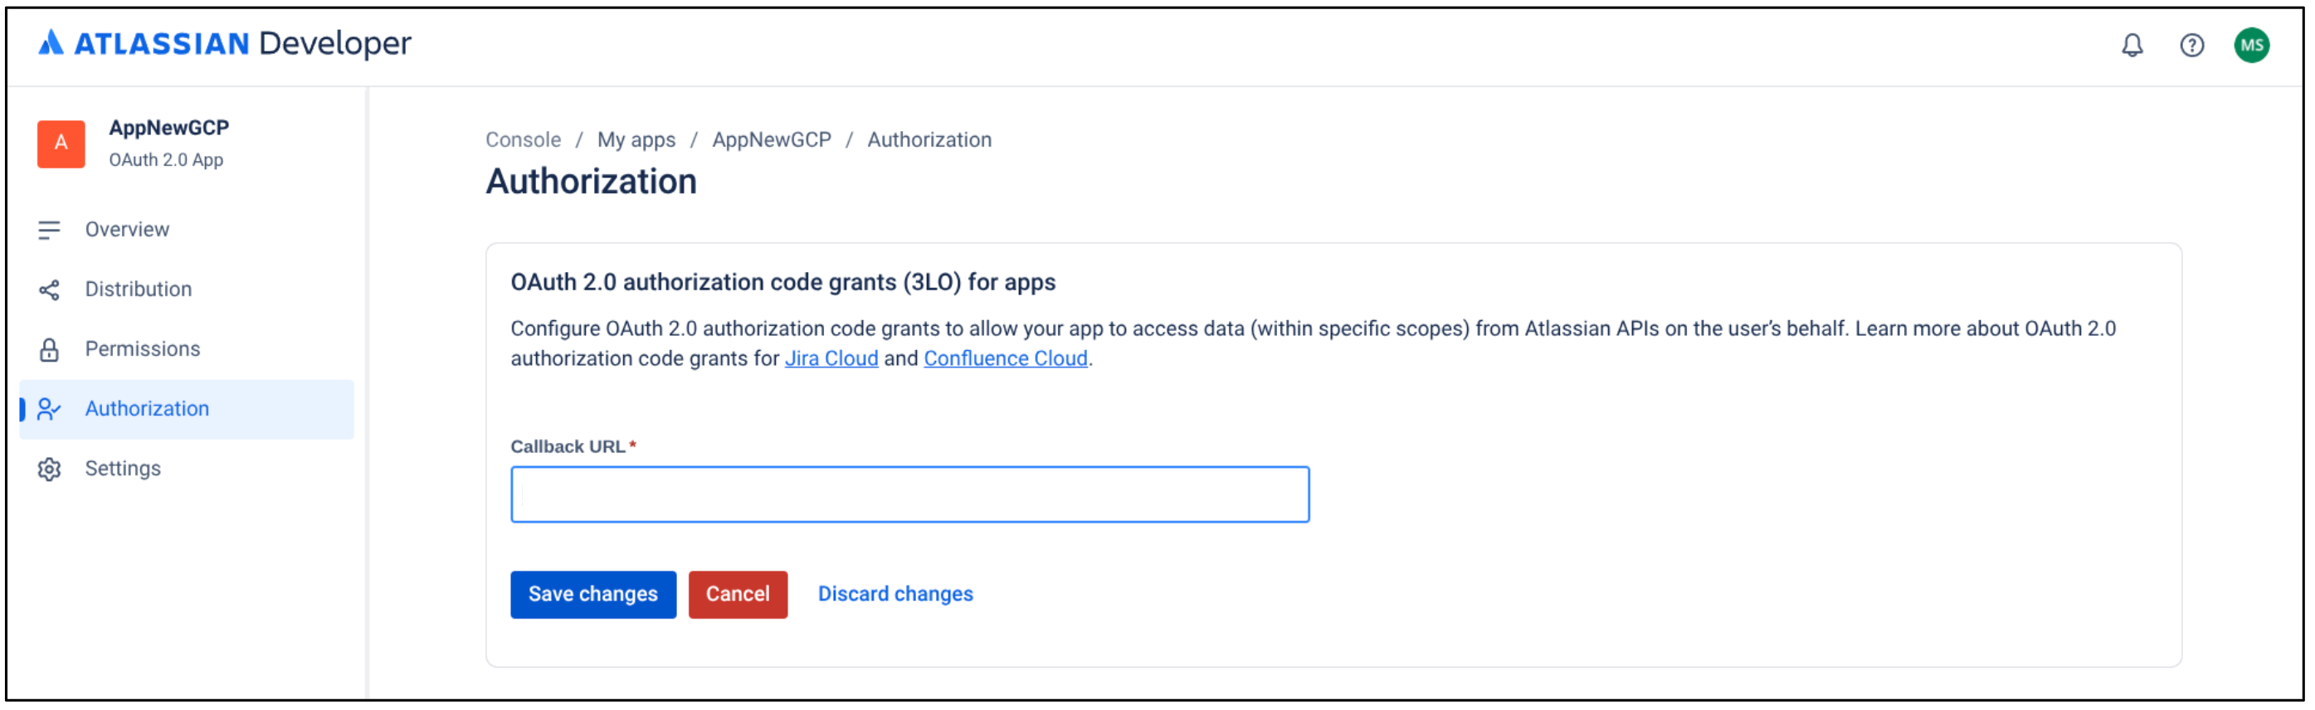
Task: Click the Overview list icon
Action: (x=50, y=229)
